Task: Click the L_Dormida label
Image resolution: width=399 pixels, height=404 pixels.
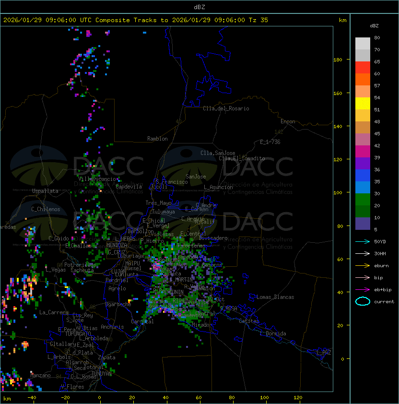Action: point(273,333)
